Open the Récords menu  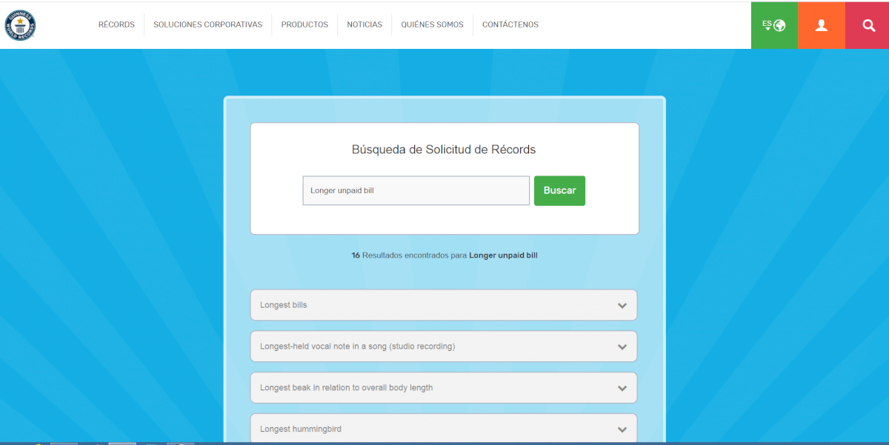[116, 24]
